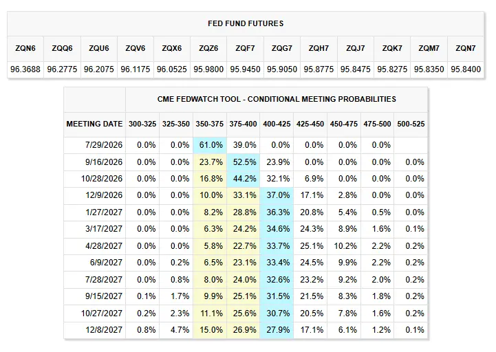Select the ZQK7 price 95.8275
Image resolution: width=496 pixels, height=352 pixels.
click(392, 69)
